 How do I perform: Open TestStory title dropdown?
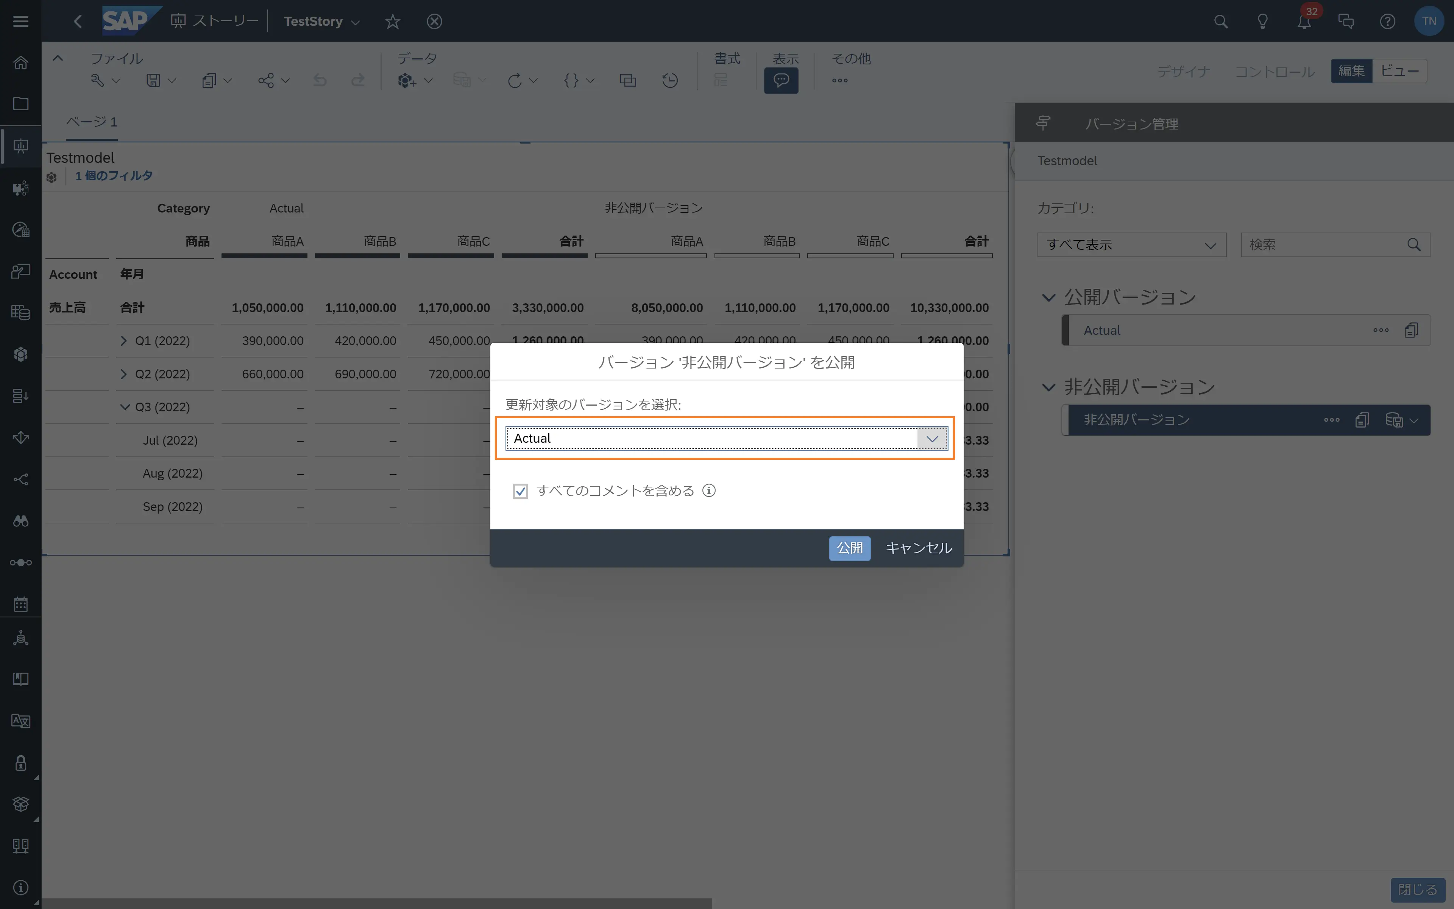(355, 22)
